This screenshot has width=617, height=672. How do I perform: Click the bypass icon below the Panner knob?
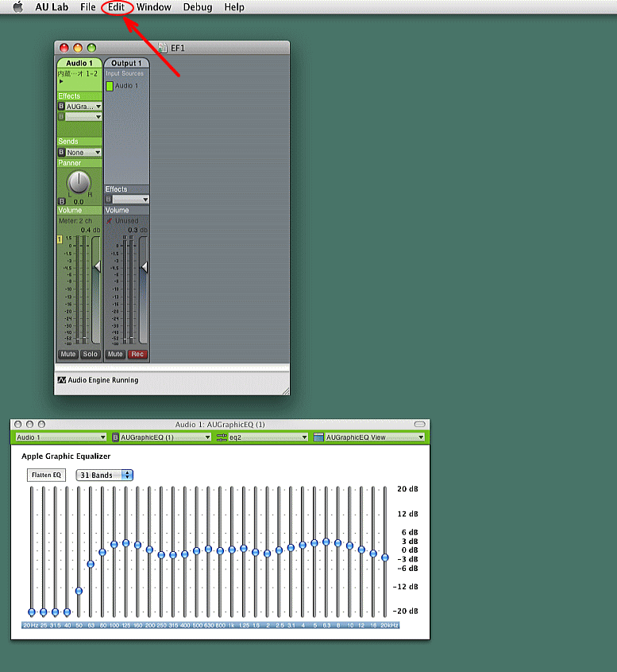(61, 201)
